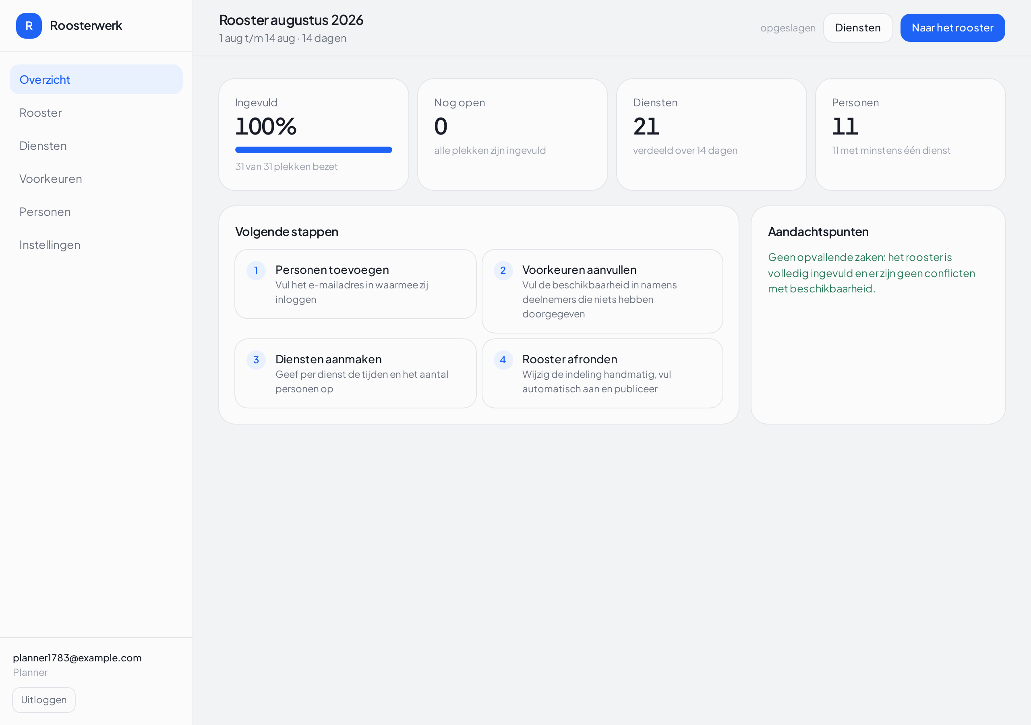Click the Personen 11 value
The image size is (1031, 725).
845,126
